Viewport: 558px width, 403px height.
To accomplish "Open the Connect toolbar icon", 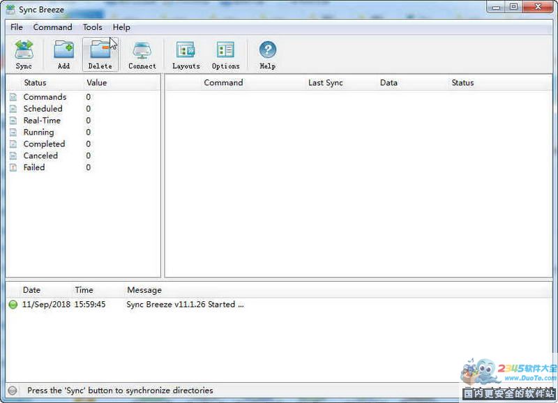I will pos(142,50).
